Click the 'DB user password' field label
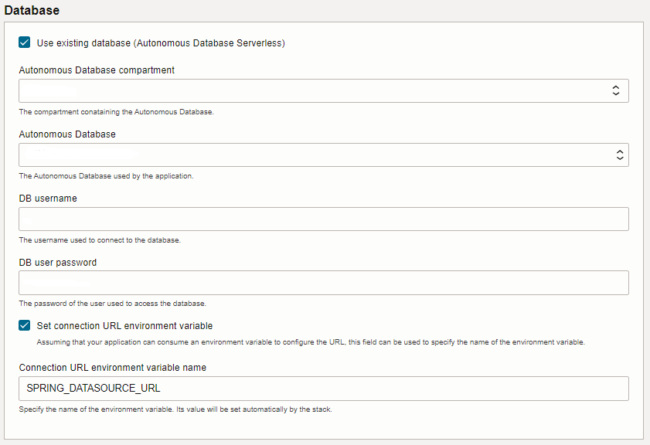Viewport: 650px width, 445px height. click(58, 263)
